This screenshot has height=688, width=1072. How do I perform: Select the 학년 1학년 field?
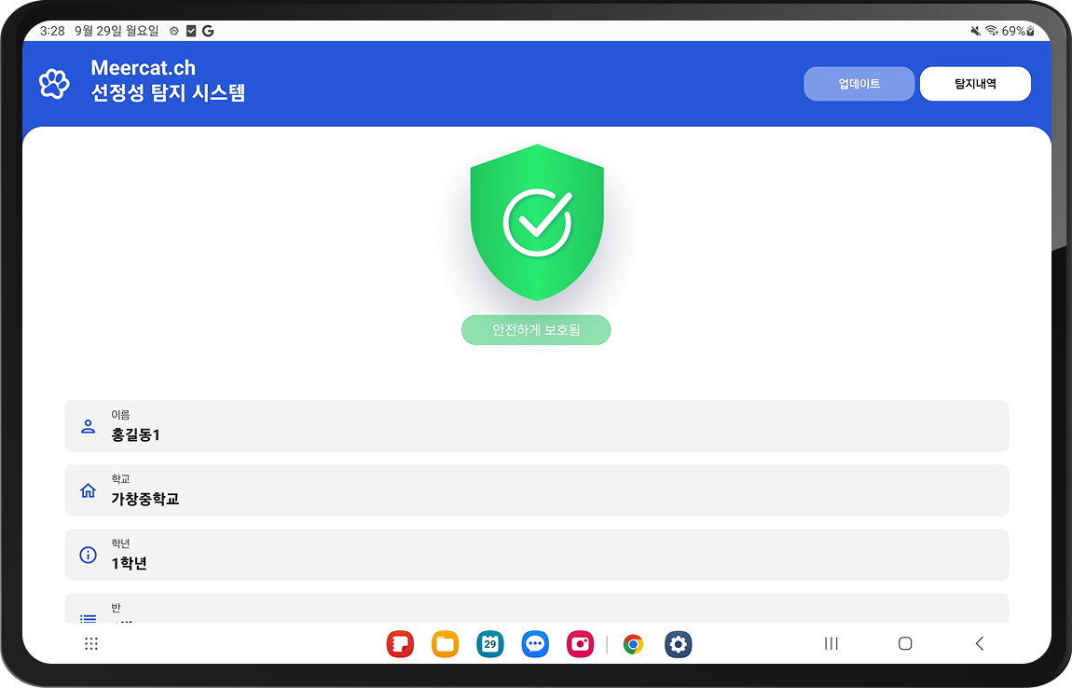[537, 555]
